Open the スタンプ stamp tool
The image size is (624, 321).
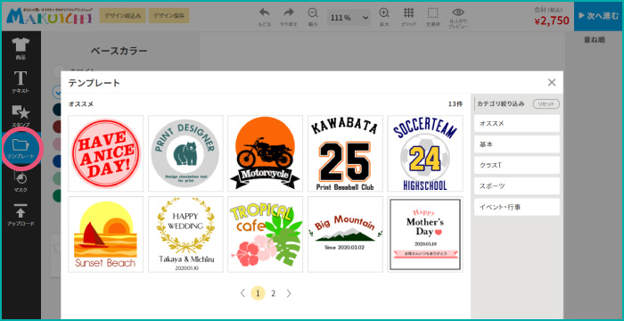pos(21,116)
